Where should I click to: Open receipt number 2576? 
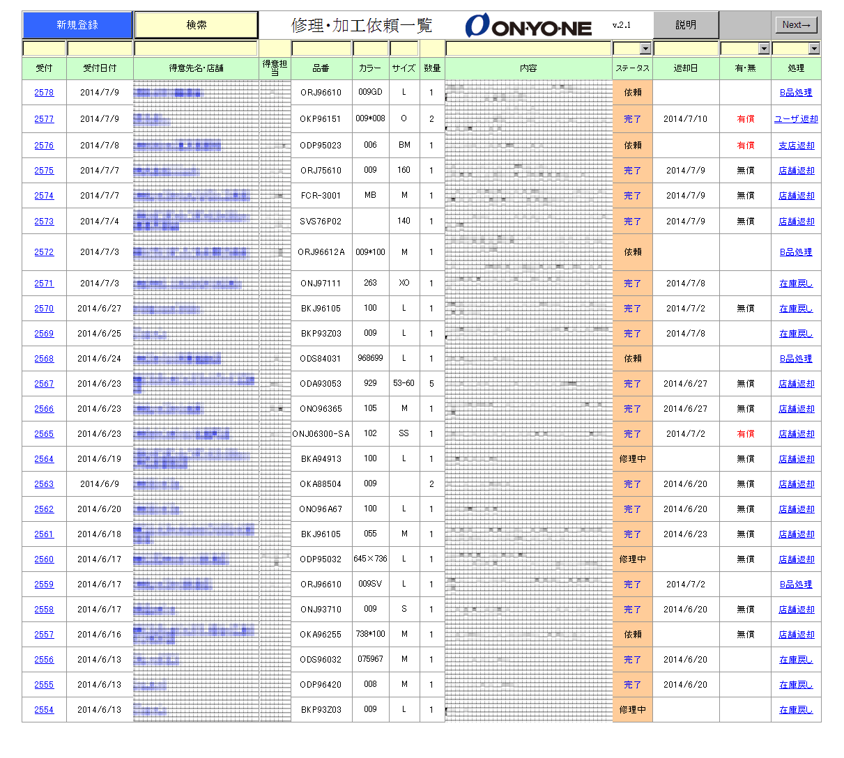(44, 146)
